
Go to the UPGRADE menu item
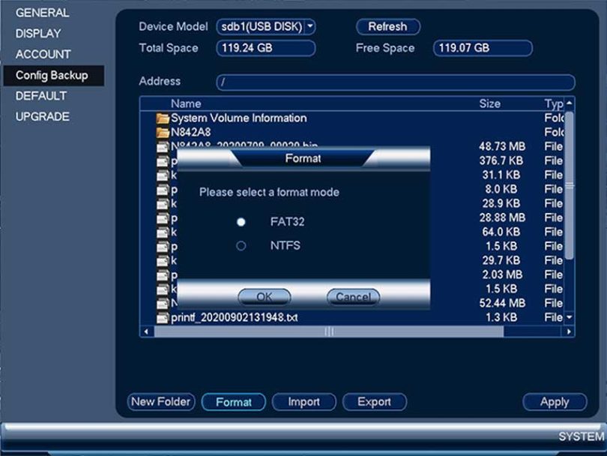click(43, 116)
